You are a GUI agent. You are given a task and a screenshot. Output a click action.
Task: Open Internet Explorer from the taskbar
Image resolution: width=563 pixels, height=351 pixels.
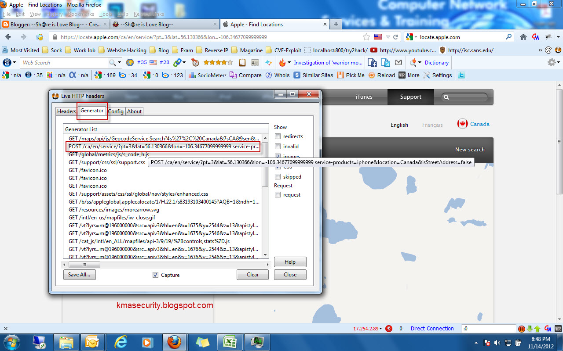tap(121, 341)
